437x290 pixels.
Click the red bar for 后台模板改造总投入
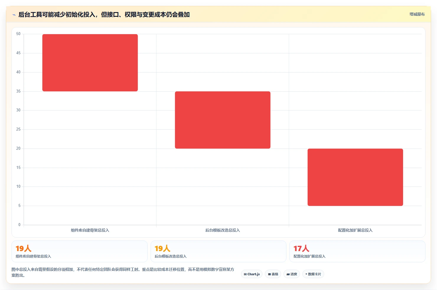[x=223, y=120]
